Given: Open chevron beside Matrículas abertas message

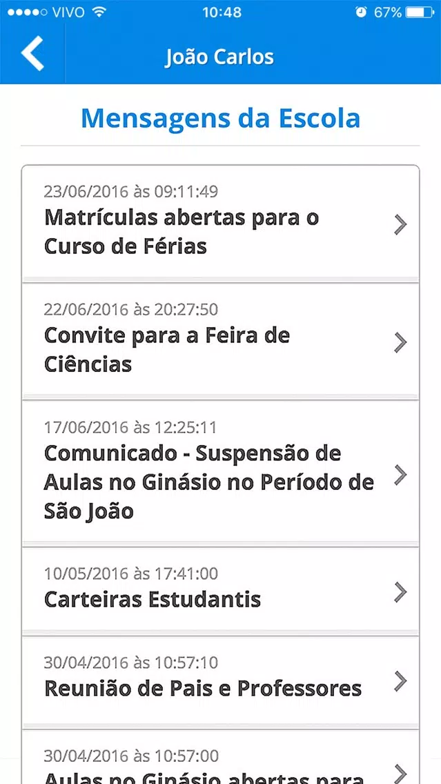Looking at the screenshot, I should (400, 225).
